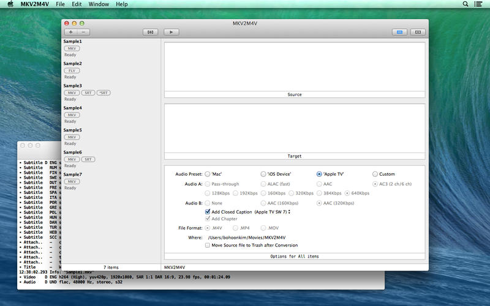Screen dimensions: 490x306
Task: Start conversion with the play button
Action: [171, 32]
